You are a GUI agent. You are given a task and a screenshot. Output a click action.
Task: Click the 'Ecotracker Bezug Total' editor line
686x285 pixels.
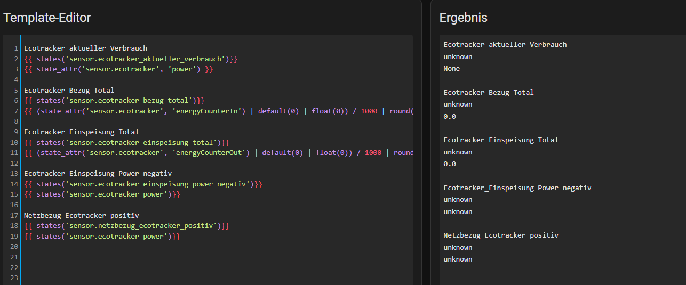click(x=69, y=90)
